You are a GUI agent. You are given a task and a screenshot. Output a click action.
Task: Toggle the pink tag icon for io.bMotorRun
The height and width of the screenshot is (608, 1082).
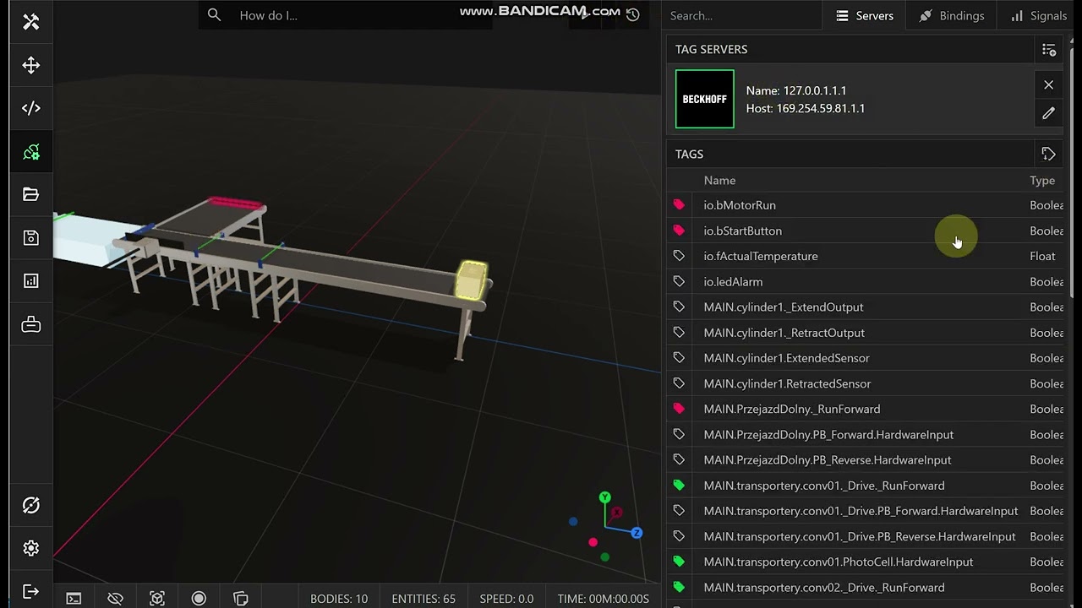tap(679, 205)
